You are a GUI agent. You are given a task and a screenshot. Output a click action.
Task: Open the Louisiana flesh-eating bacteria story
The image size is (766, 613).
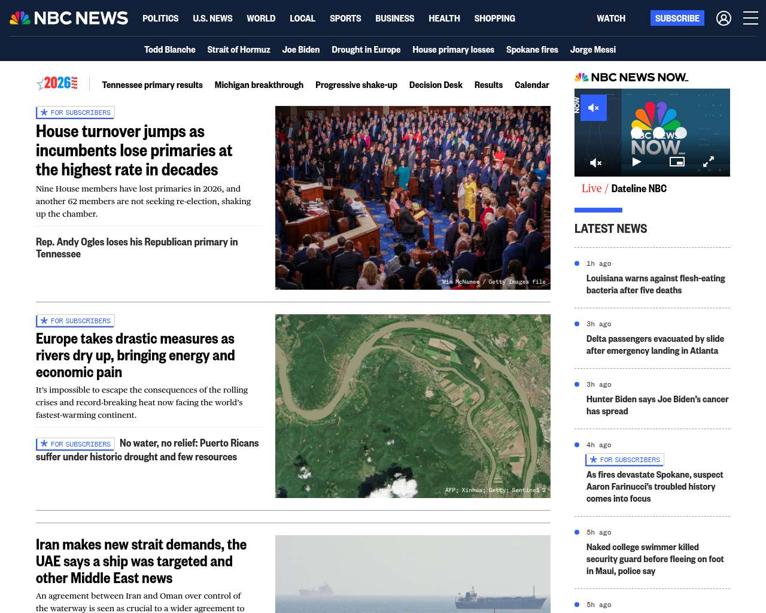click(656, 284)
